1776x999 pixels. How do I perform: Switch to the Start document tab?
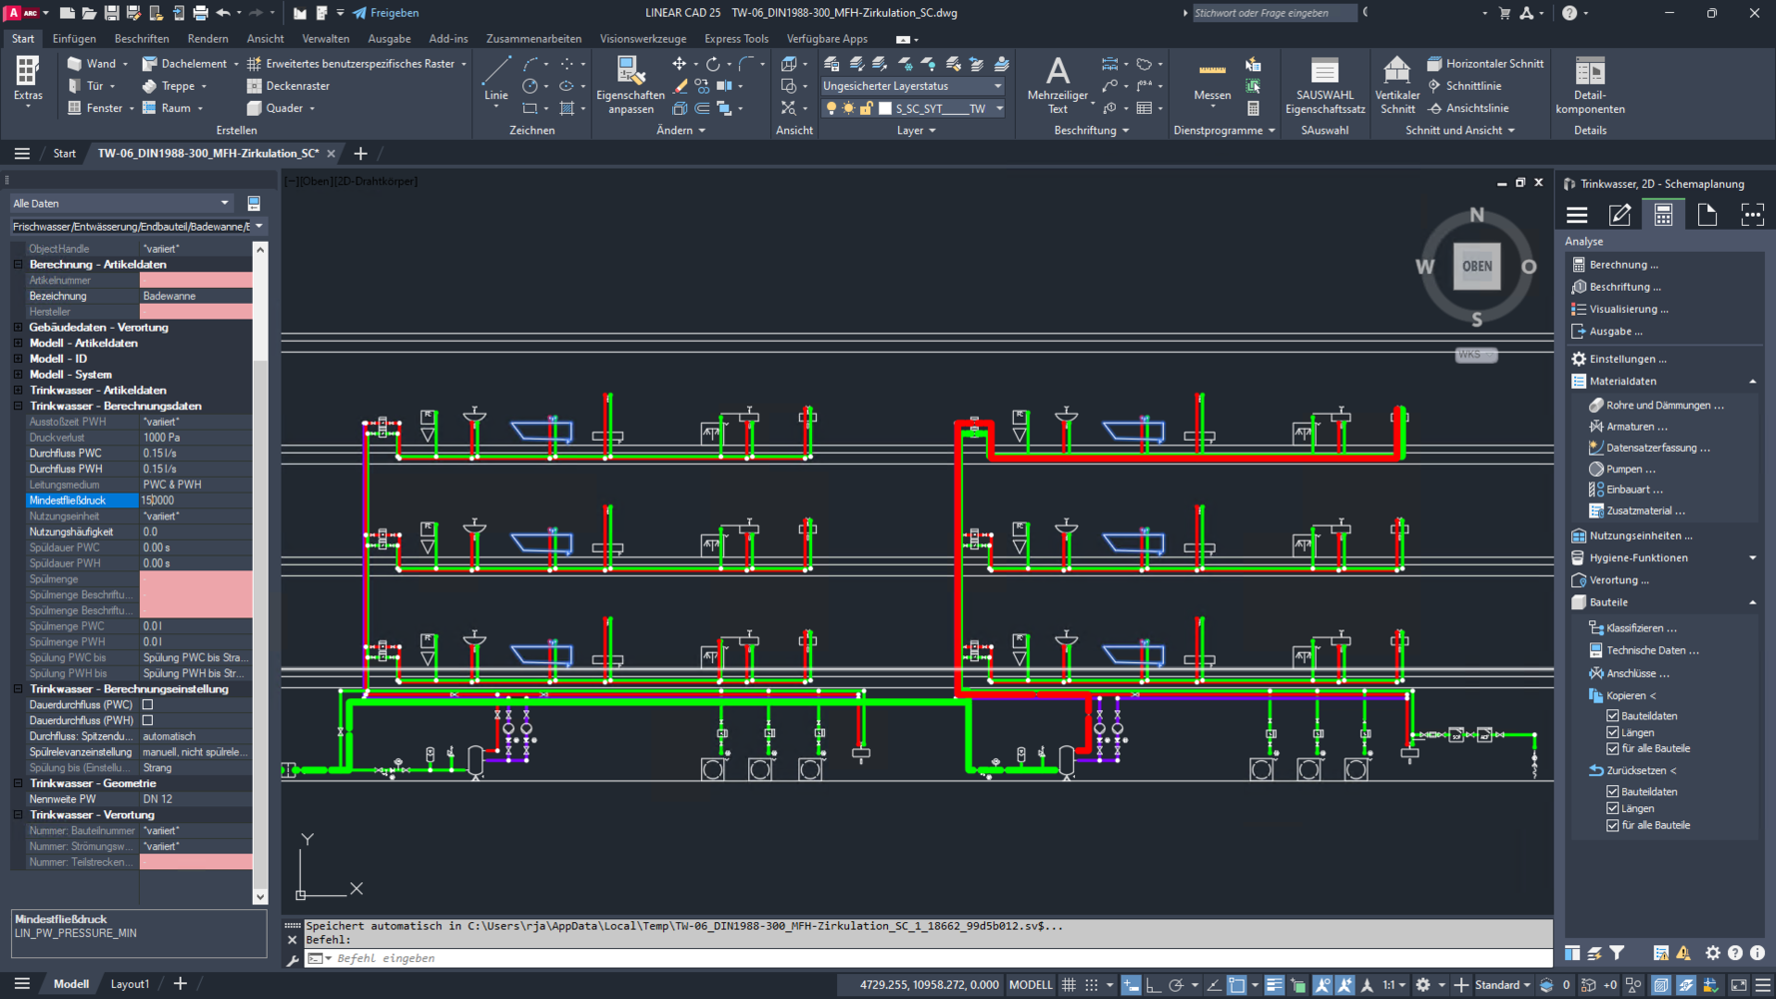65,154
